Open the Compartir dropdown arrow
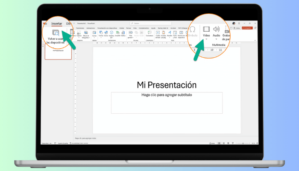 [252, 28]
